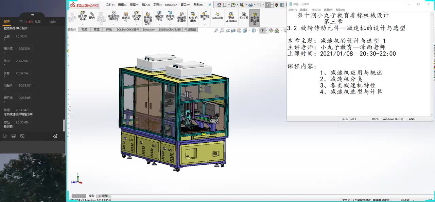This screenshot has width=435, height=202.
Task: Switch to 3D 视图 bottom tab
Action: pyautogui.click(x=103, y=196)
